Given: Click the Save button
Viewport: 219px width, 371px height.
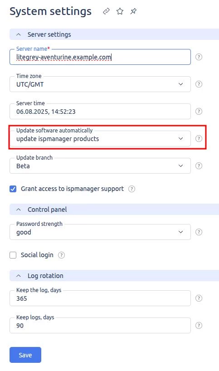Looking at the screenshot, I should (25, 355).
